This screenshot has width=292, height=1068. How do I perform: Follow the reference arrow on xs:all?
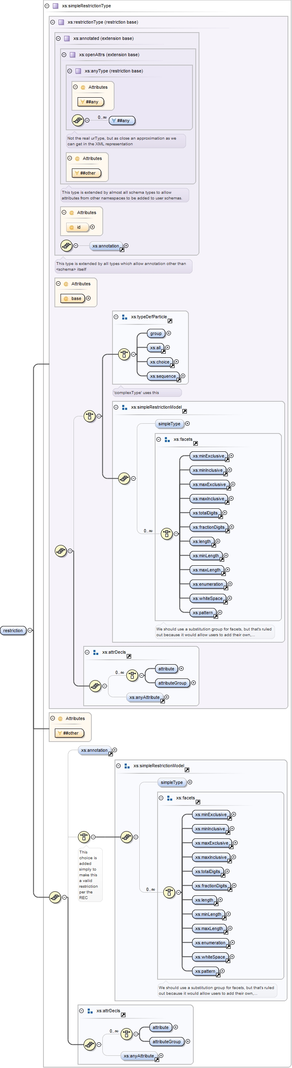click(163, 352)
